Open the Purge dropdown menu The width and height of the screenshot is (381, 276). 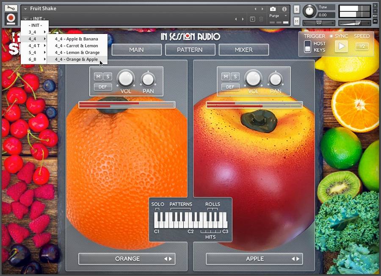pyautogui.click(x=278, y=16)
